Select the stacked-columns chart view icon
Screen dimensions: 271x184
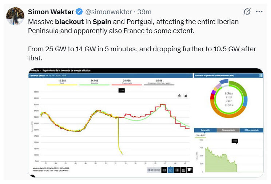pos(177,170)
